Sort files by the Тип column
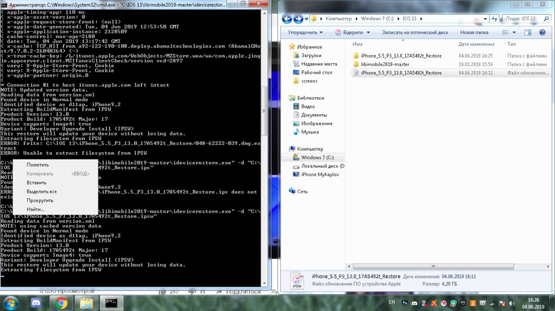This screenshot has height=311, width=555. tap(512, 44)
